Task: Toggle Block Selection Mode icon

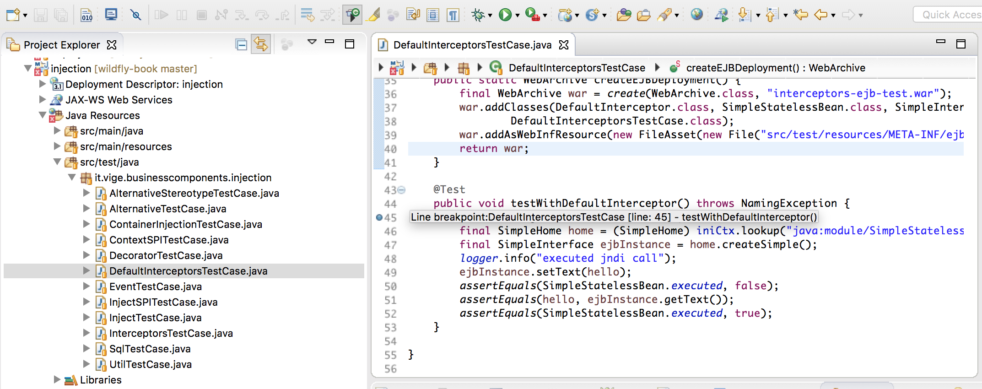Action: click(x=433, y=15)
